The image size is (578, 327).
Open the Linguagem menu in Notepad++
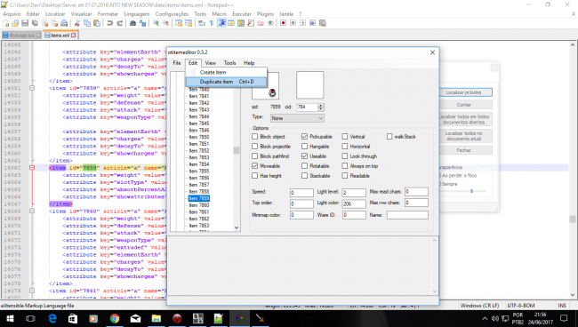click(x=137, y=14)
